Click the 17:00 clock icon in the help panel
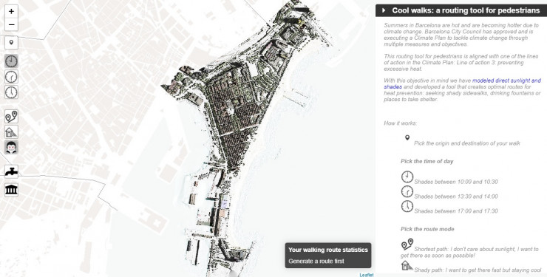Image resolution: width=547 pixels, height=277 pixels. (407, 206)
